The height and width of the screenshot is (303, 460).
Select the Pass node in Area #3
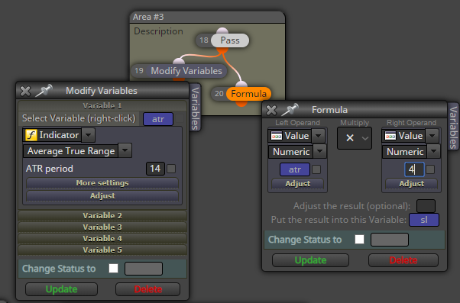pos(230,40)
